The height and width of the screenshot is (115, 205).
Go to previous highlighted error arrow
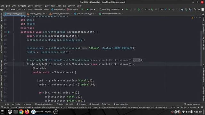(197, 18)
